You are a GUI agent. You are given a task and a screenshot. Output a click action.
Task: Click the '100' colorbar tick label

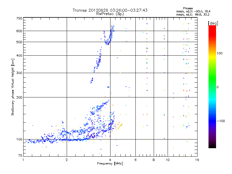220,53
